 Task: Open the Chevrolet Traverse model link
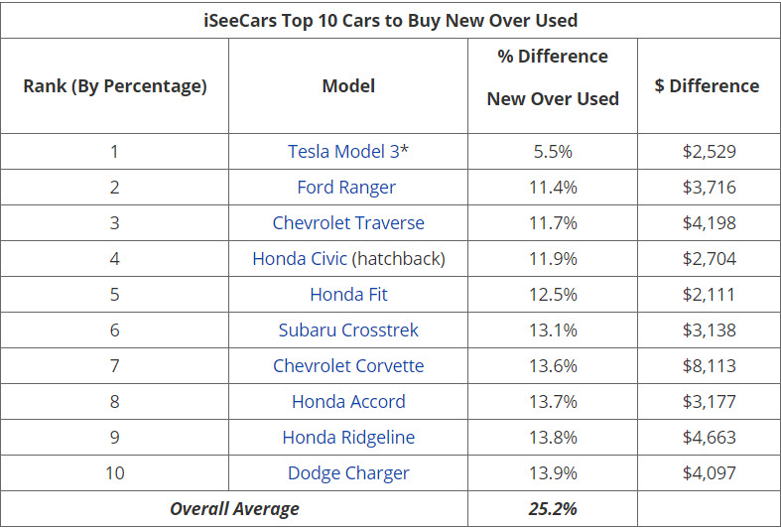348,223
